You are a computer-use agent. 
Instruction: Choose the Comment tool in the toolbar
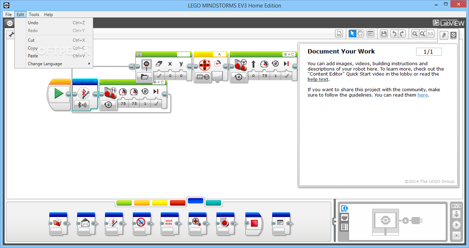[370, 33]
